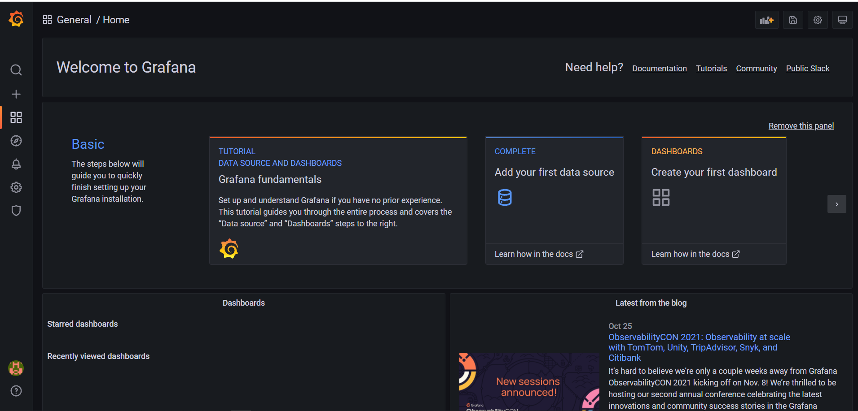This screenshot has height=411, width=858.
Task: Click the Grafana logo in tutorial card
Action: 229,249
